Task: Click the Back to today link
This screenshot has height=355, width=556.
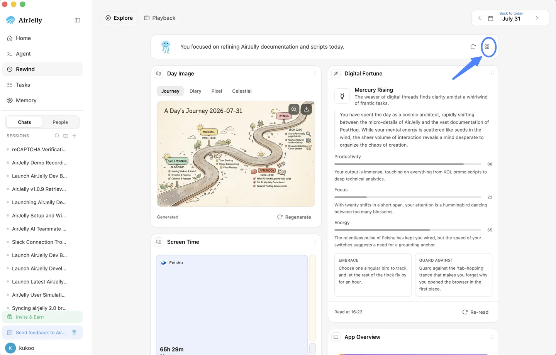Action: point(511,14)
